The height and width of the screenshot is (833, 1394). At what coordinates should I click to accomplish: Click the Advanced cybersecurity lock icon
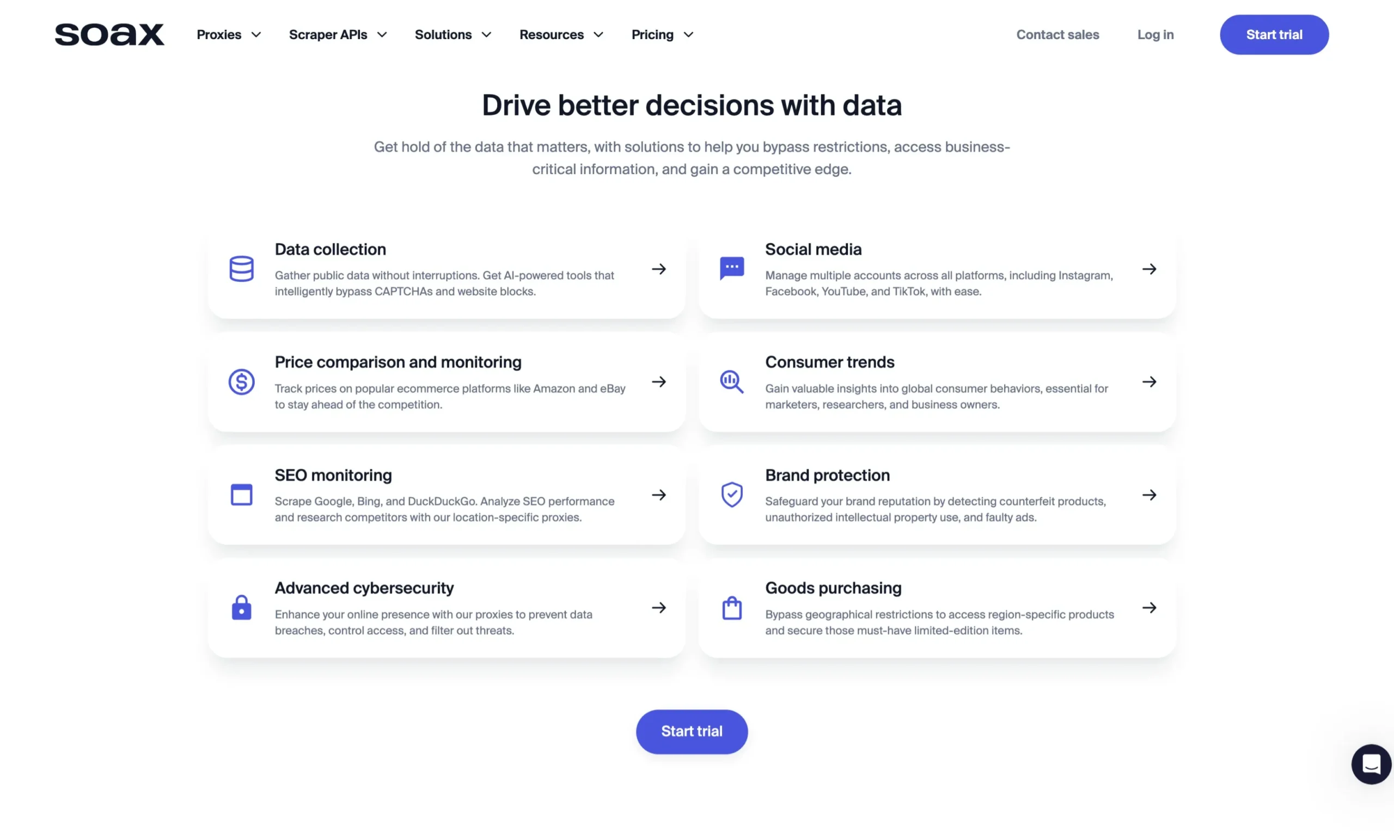click(x=241, y=607)
